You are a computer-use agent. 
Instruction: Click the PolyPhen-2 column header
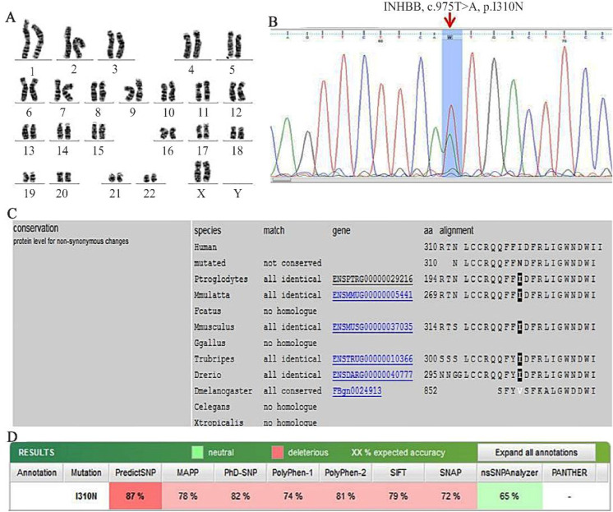[x=346, y=473]
